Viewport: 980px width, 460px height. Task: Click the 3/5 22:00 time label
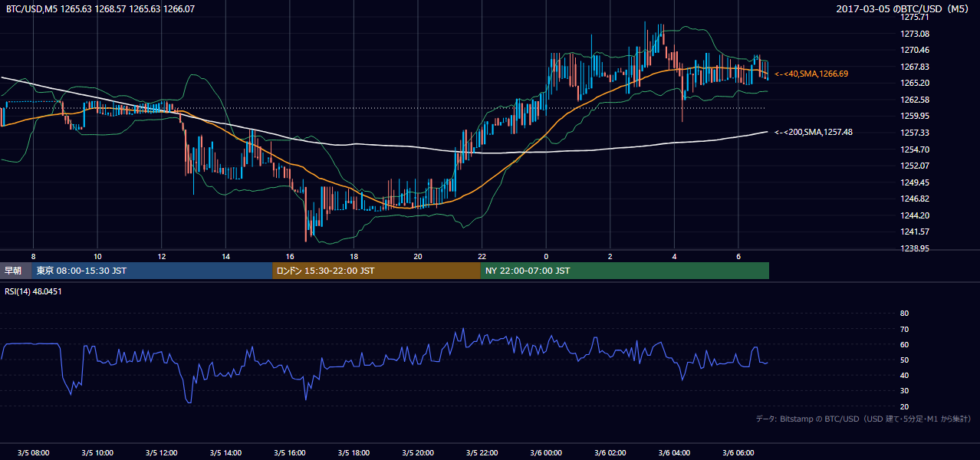(x=482, y=452)
